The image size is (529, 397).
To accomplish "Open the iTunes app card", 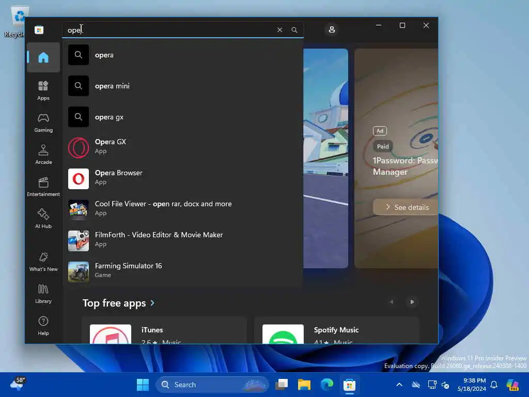I will pos(164,330).
